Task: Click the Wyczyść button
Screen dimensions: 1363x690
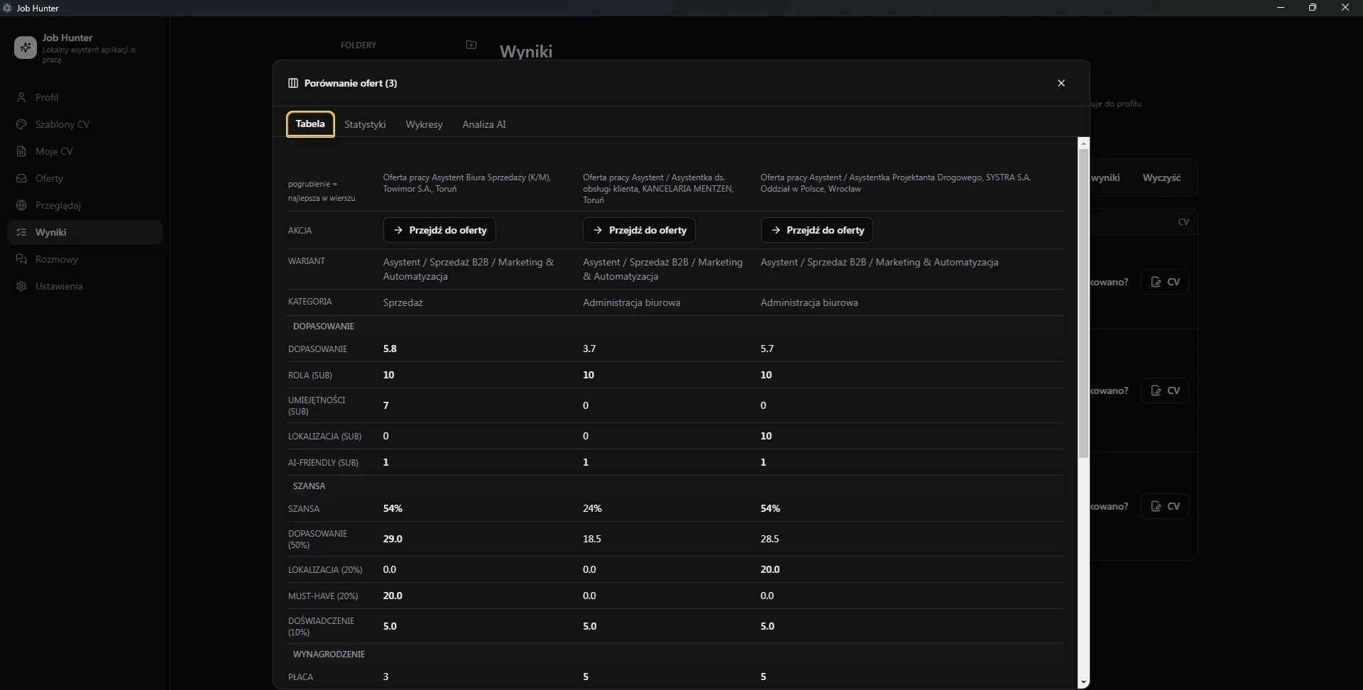Action: (x=1161, y=177)
